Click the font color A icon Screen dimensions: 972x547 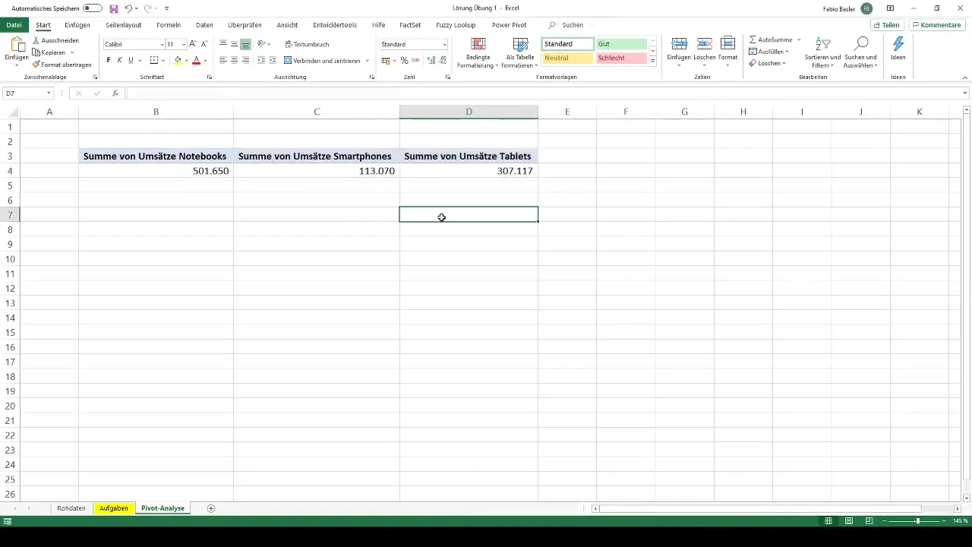pos(196,60)
